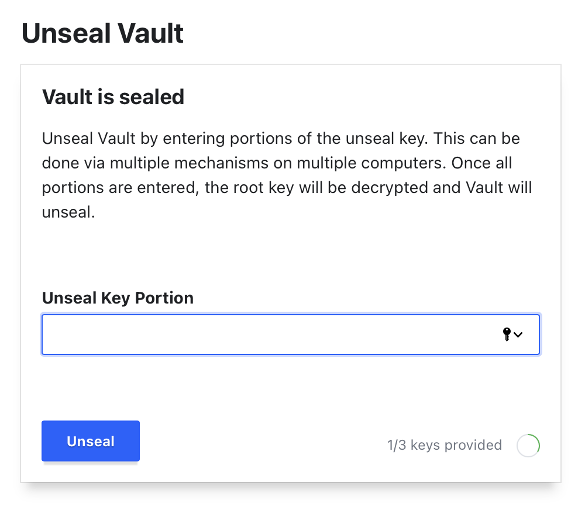
Task: Click the blue Unseal button
Action: click(91, 441)
